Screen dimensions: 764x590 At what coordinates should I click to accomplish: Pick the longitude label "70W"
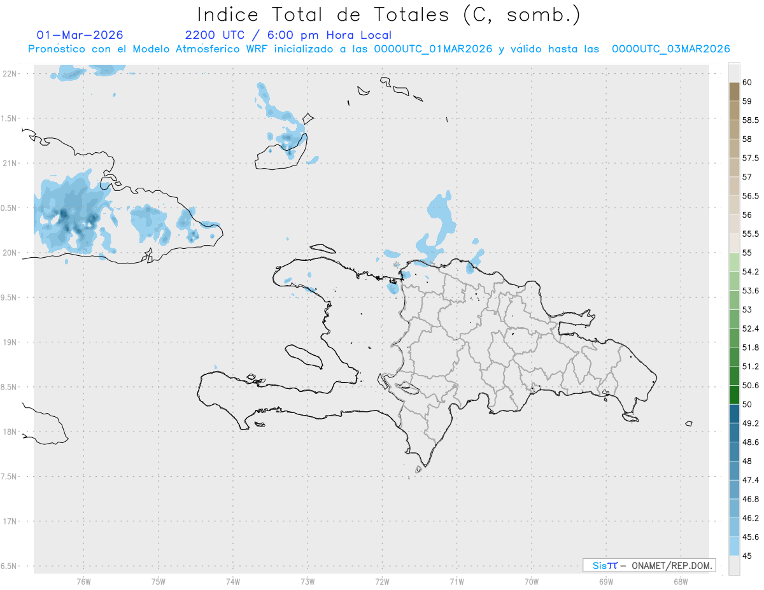click(x=532, y=582)
